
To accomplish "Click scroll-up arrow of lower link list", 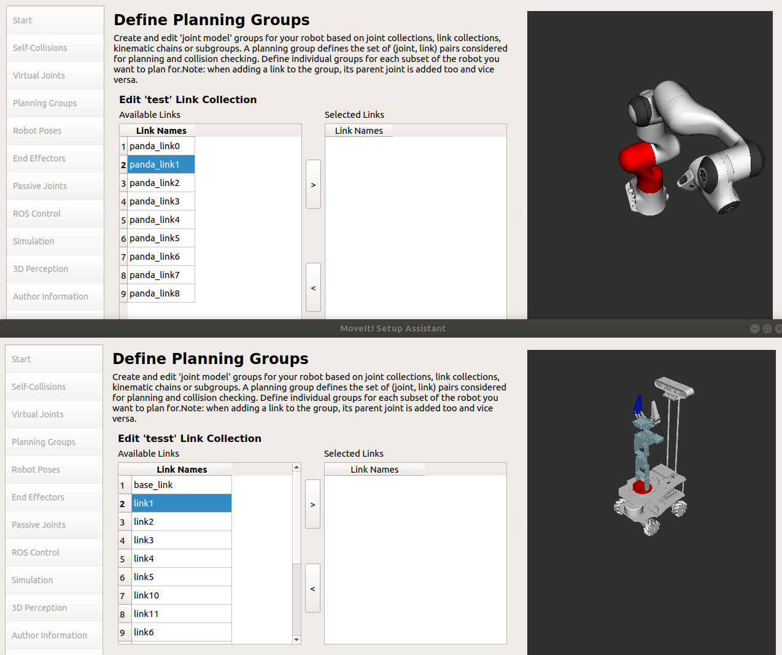I will tap(296, 467).
